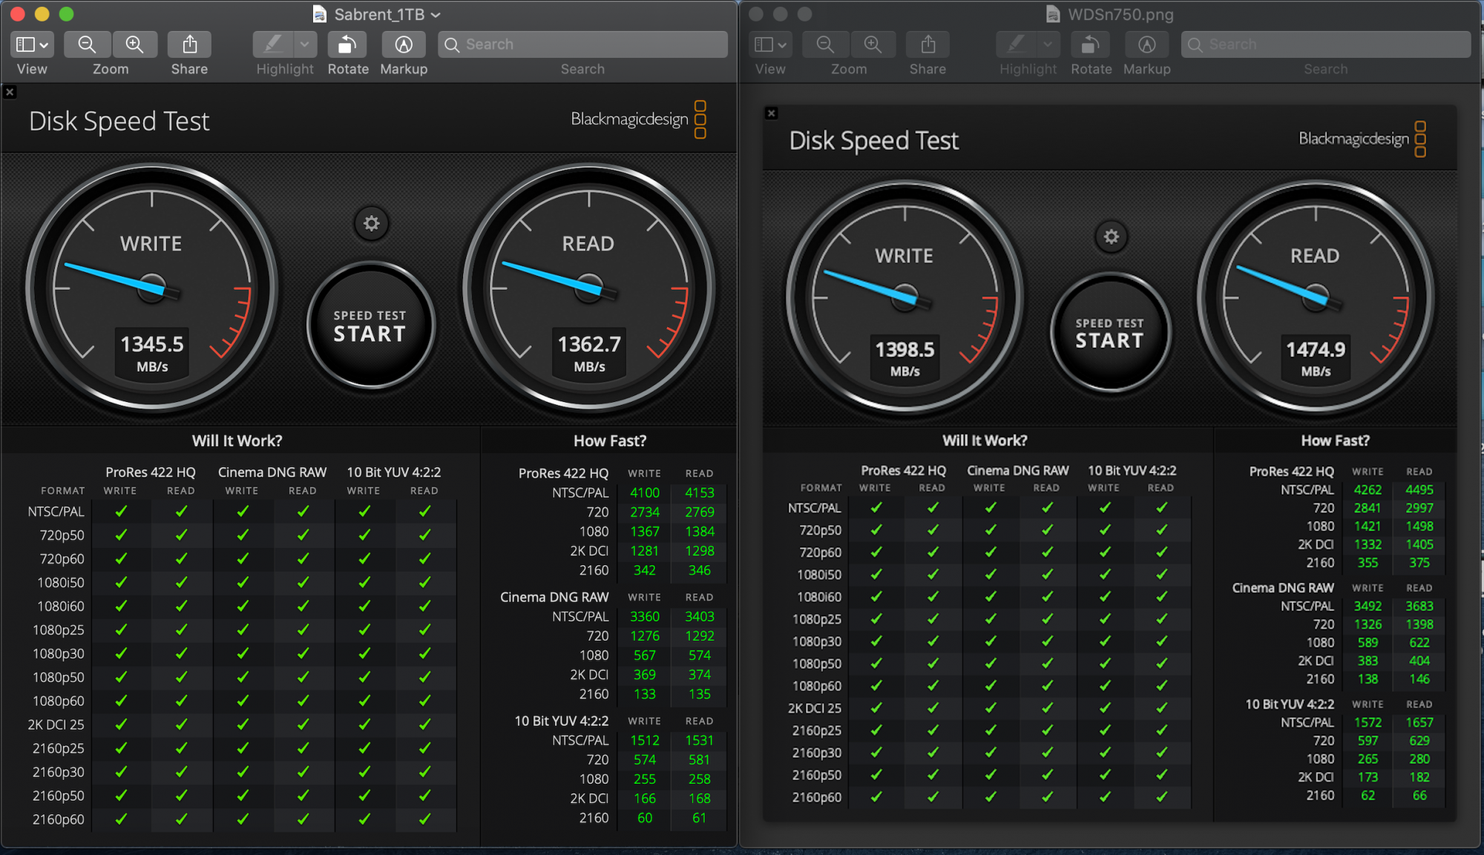1484x855 pixels.
Task: Click the "Will It Work?" heading in WDSn750 window
Action: (985, 440)
